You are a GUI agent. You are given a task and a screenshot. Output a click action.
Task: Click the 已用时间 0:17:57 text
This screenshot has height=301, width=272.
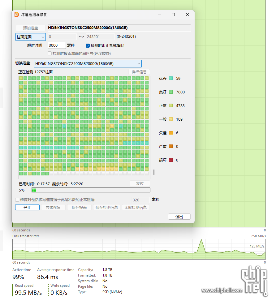click(x=34, y=184)
